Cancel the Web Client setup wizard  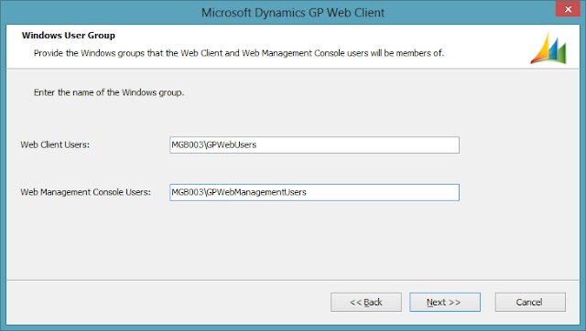point(530,302)
